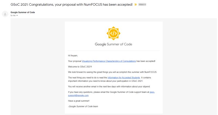This screenshot has width=218, height=115.
Task: Open the Visualizing Performance Characteristics of Computations link
Action: click(x=109, y=61)
